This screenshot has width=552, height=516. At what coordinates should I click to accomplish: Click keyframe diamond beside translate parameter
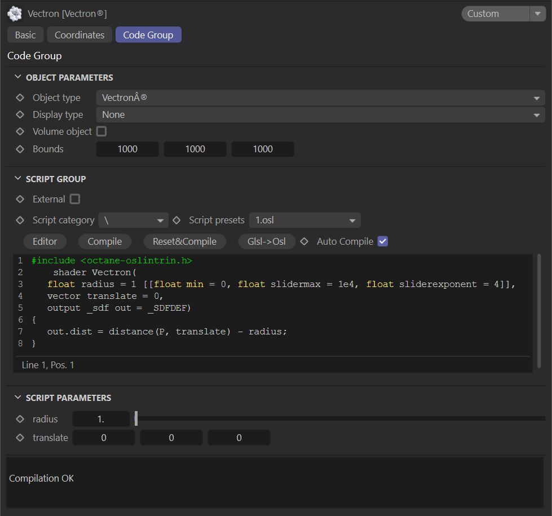(x=20, y=438)
